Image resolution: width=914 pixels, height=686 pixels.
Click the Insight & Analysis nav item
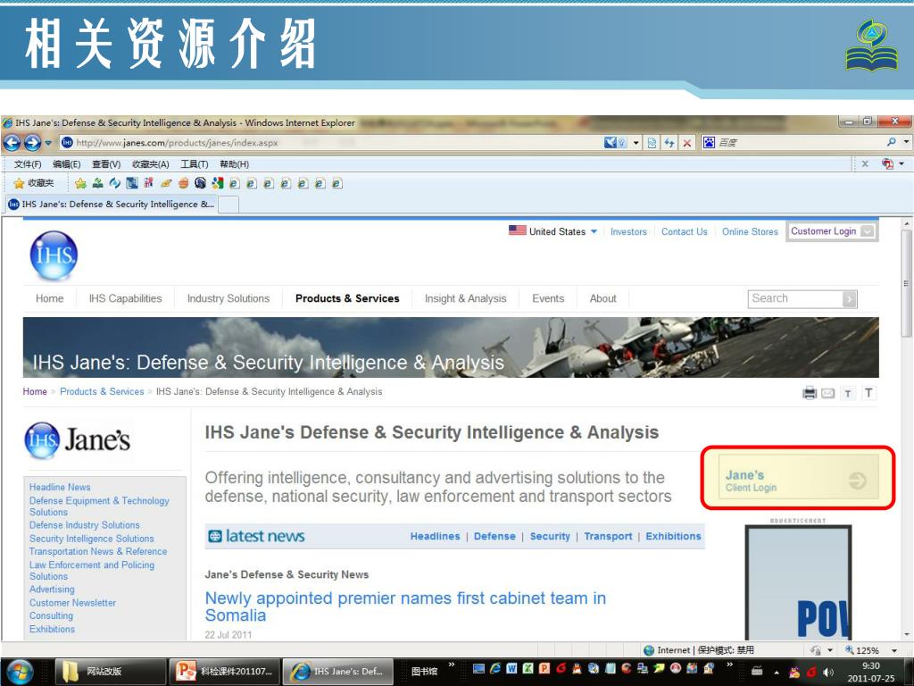click(465, 298)
